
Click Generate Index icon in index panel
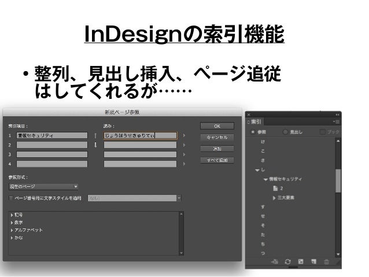(x=301, y=261)
